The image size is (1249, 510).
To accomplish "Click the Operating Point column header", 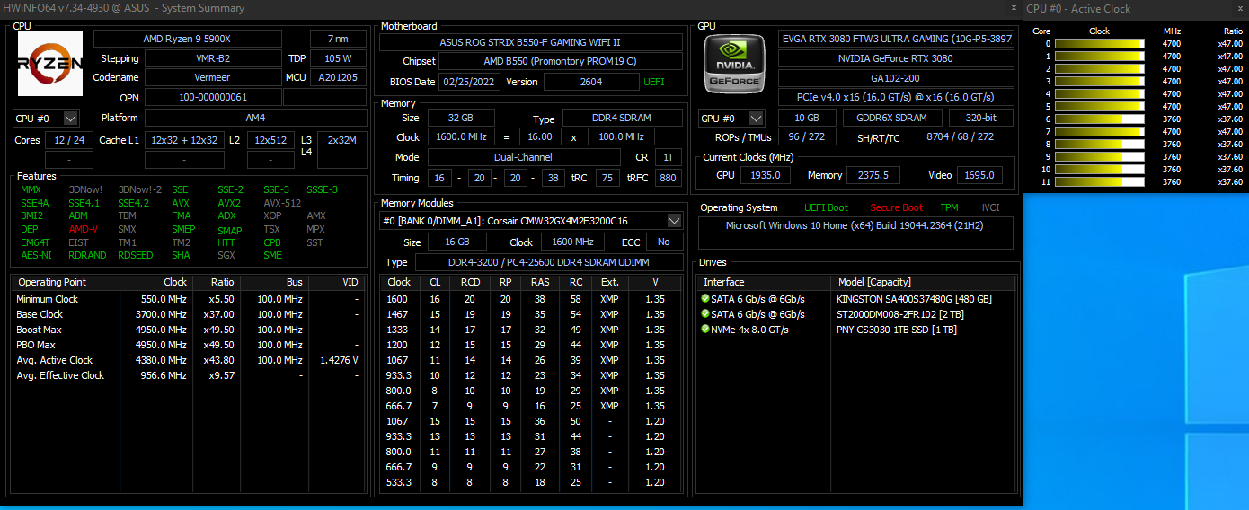I will point(66,282).
